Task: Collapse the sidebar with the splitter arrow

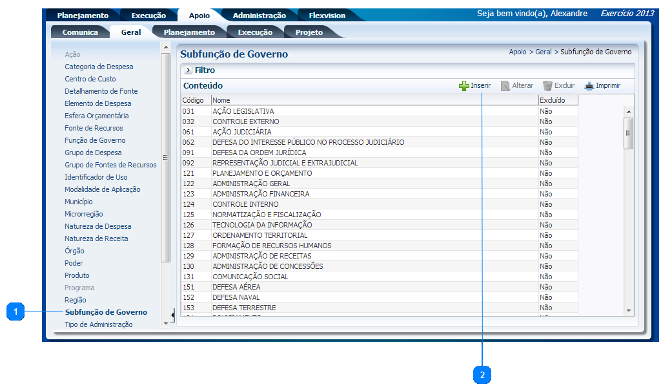Action: point(172,316)
